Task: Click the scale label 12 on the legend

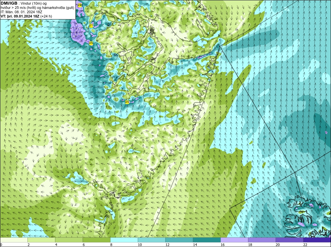Action: click(x=167, y=245)
